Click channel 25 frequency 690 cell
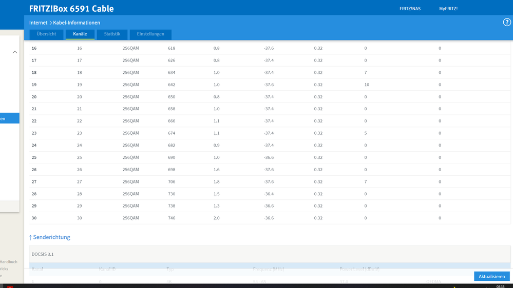Image resolution: width=513 pixels, height=288 pixels. click(172, 157)
